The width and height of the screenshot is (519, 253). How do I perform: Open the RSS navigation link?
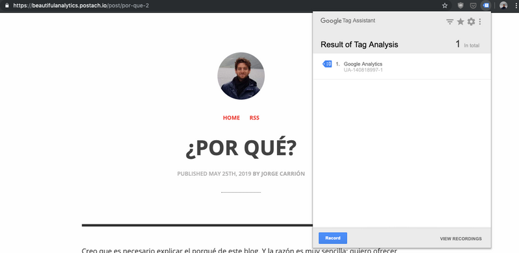pyautogui.click(x=254, y=118)
